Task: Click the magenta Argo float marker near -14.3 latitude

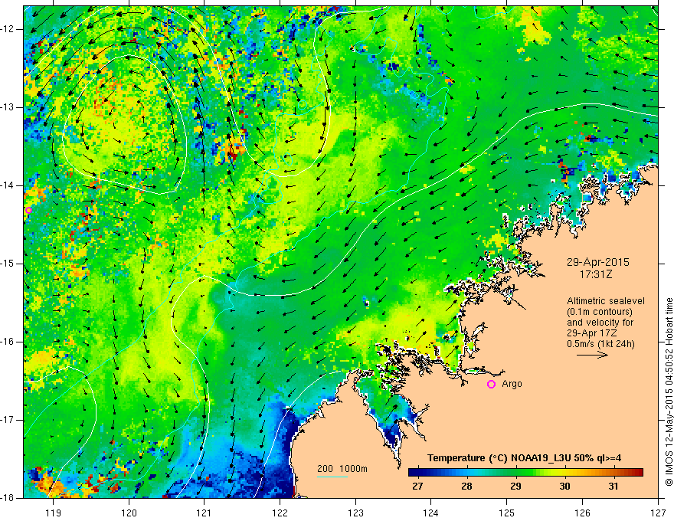Action: click(29, 210)
